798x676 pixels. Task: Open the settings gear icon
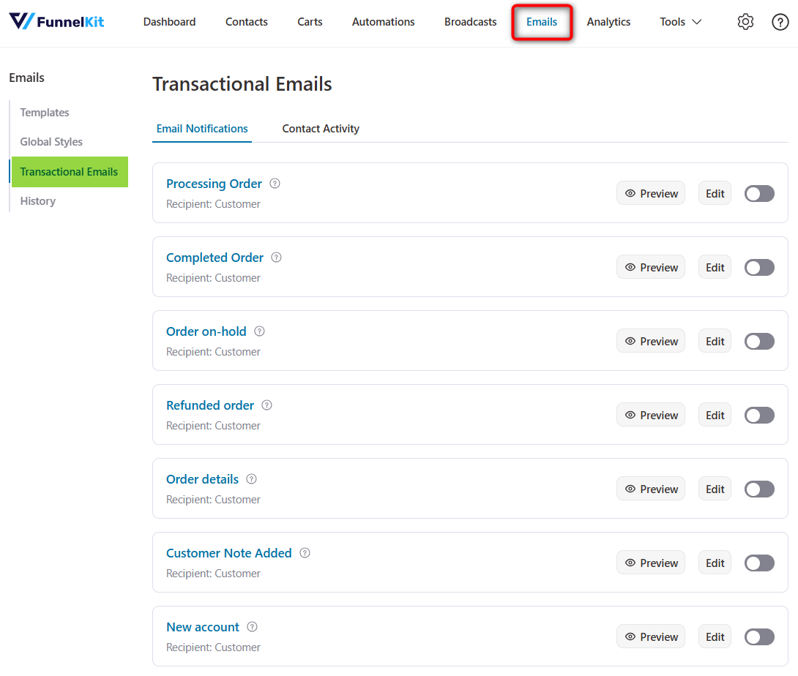pos(745,22)
